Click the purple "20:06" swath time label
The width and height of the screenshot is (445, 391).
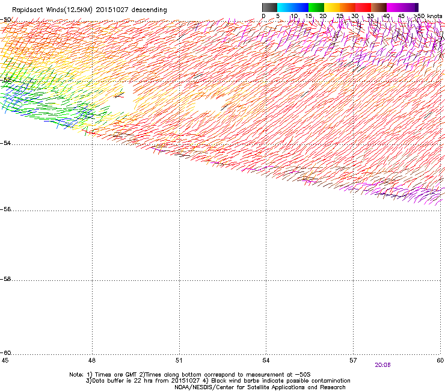tap(382, 365)
